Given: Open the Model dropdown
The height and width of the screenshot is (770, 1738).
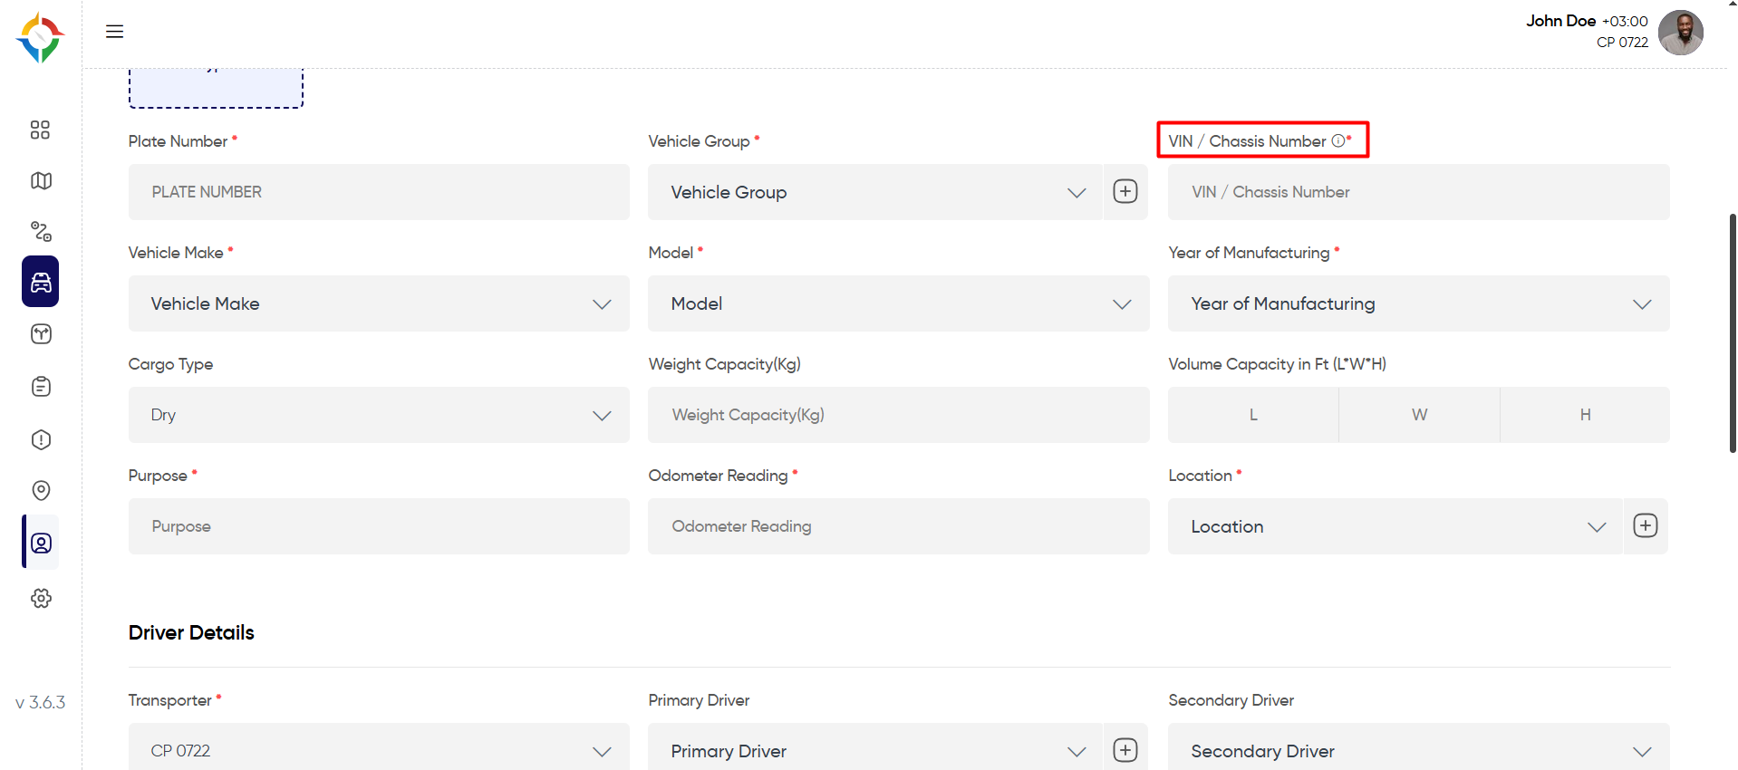Looking at the screenshot, I should point(898,303).
